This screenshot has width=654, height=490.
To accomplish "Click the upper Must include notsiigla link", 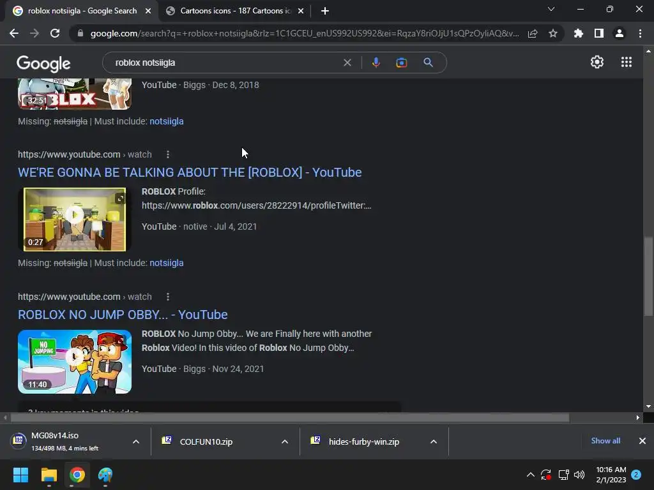I will pyautogui.click(x=167, y=121).
